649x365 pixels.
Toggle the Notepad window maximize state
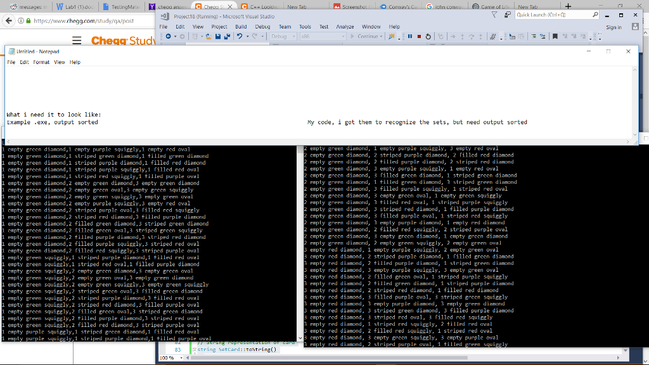coord(607,51)
